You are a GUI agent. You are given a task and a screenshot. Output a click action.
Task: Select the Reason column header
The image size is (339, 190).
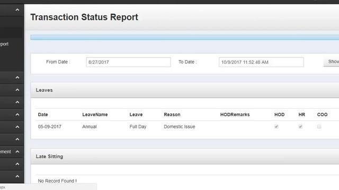click(172, 115)
